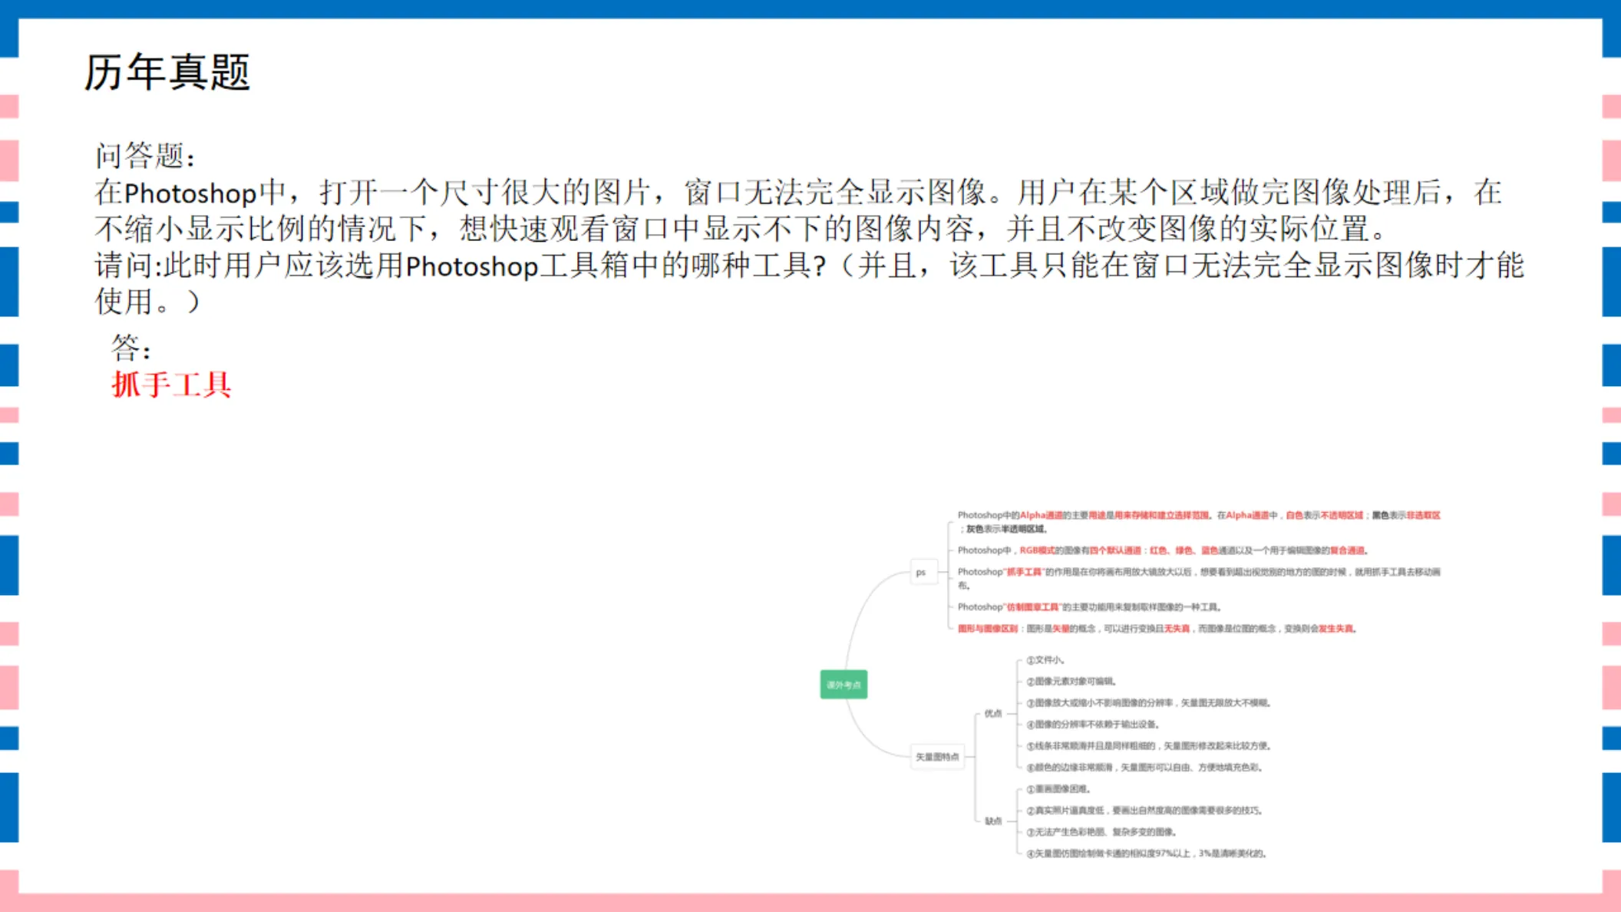Click disadvantage item ④ mentioning 97%
Viewport: 1621px width, 912px height.
(x=1147, y=853)
